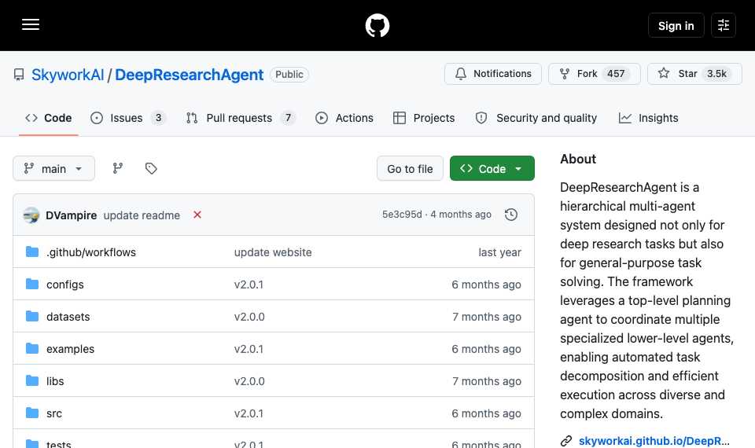The height and width of the screenshot is (448, 755).
Task: Open the DVampire author link
Action: point(72,215)
